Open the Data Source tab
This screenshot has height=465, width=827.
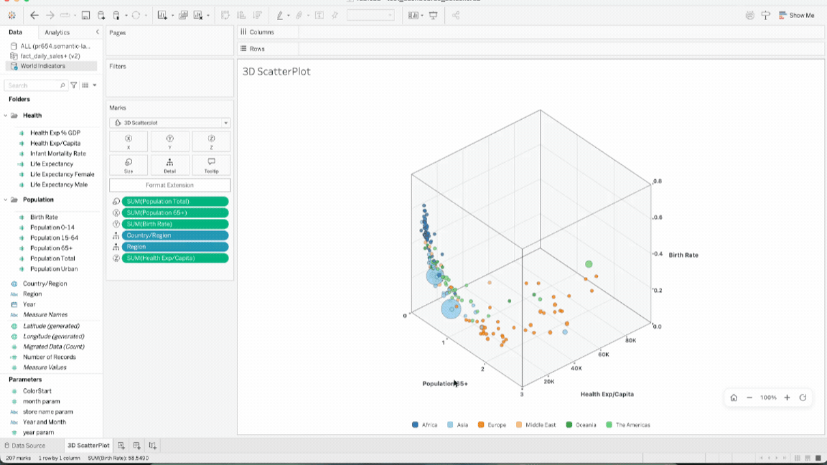click(x=25, y=446)
